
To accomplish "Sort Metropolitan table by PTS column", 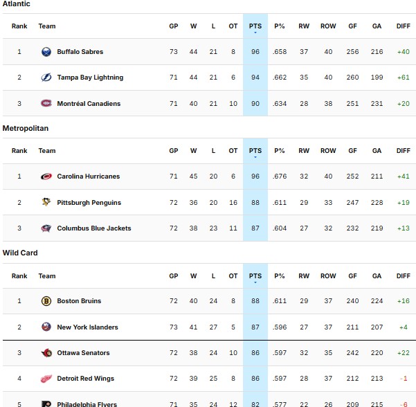I will click(255, 151).
